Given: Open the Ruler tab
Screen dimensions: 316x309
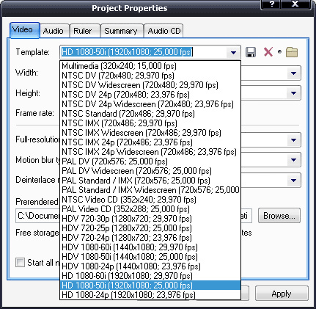Looking at the screenshot, I should click(83, 31).
